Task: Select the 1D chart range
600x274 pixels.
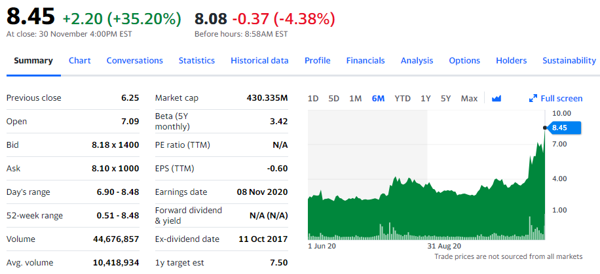Action: [x=313, y=99]
